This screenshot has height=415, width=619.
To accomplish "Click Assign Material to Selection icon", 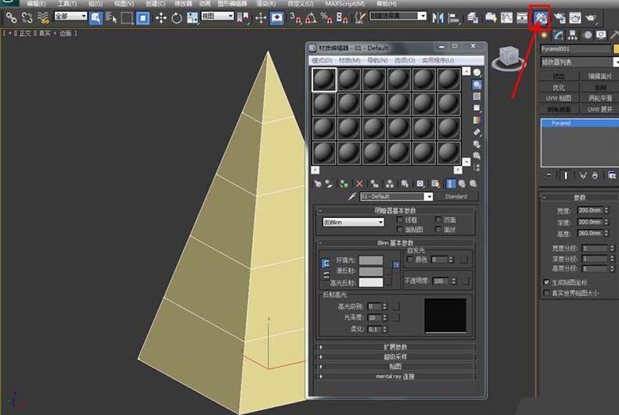I will point(344,184).
